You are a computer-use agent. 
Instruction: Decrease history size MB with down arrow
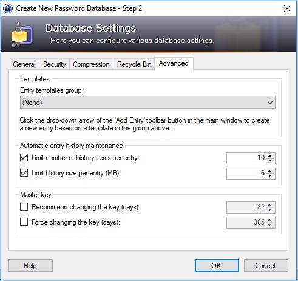point(270,176)
